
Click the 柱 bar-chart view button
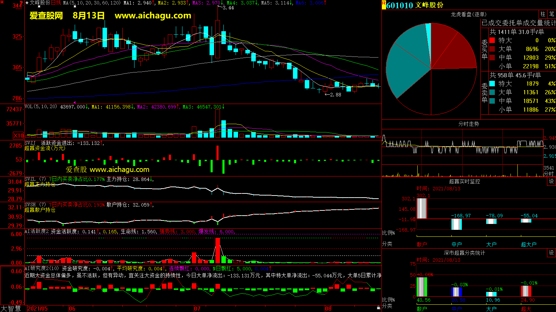(x=543, y=14)
